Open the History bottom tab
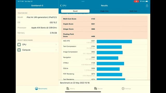 pyautogui.click(x=71, y=89)
